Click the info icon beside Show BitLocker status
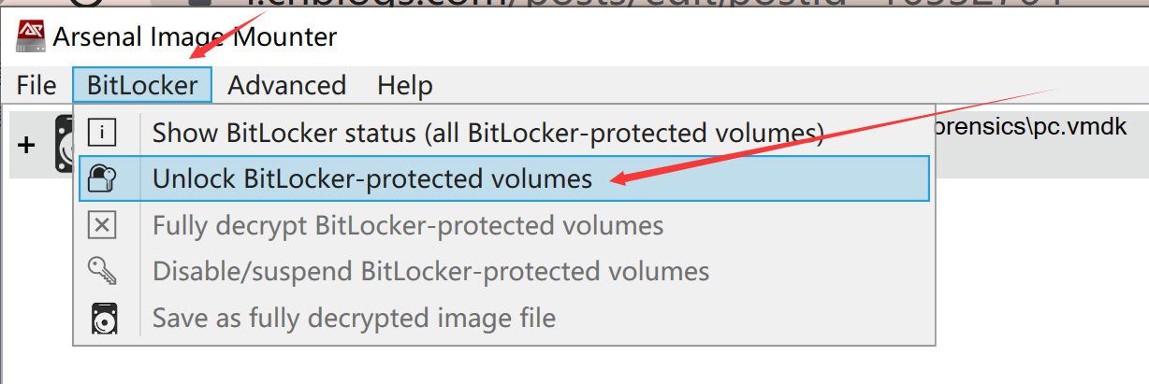Viewport: 1149px width, 384px height. (x=102, y=133)
